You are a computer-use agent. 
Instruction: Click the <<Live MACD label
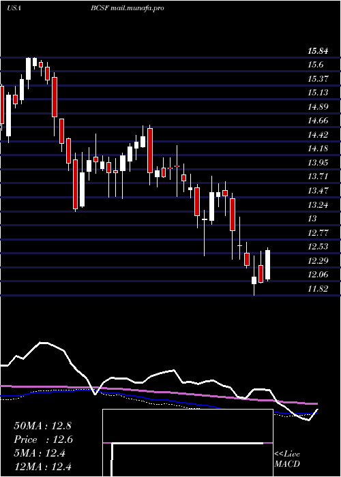(x=287, y=459)
